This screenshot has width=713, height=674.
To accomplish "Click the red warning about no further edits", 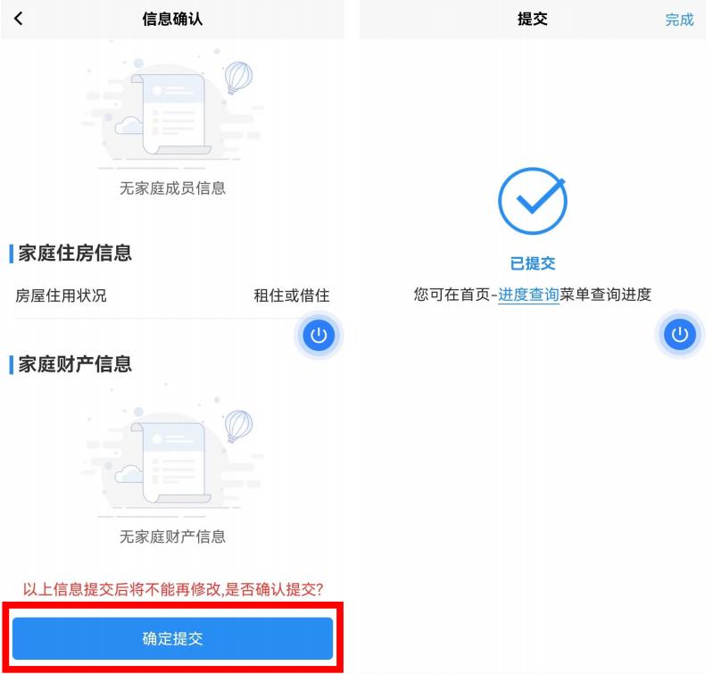I will [173, 589].
